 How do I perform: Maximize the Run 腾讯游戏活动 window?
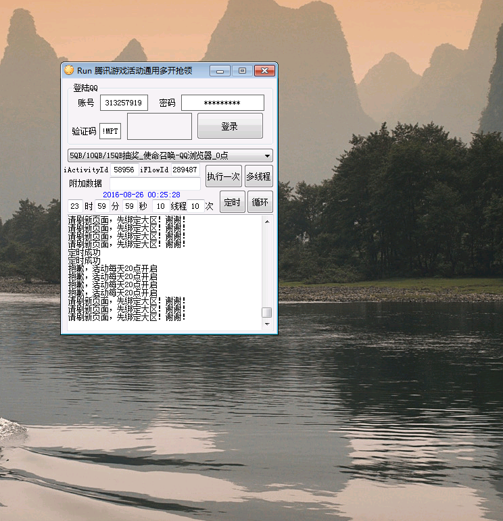(x=242, y=71)
